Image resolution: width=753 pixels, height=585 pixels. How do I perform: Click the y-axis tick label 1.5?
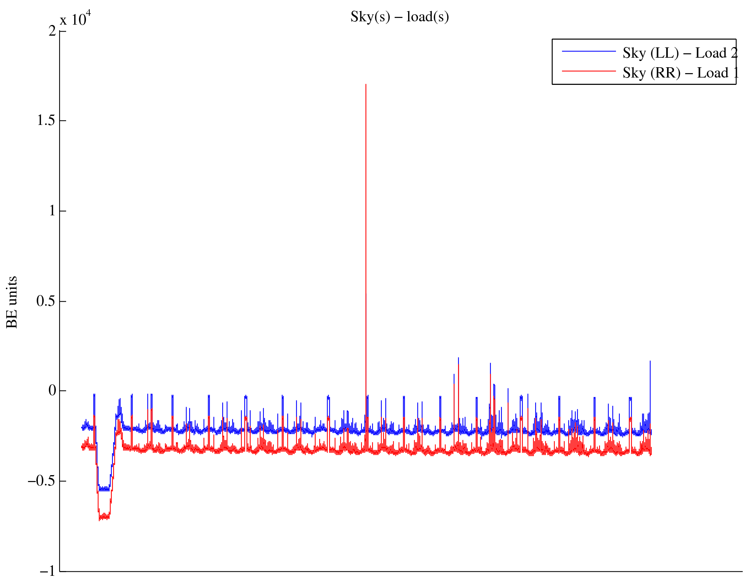click(46, 121)
